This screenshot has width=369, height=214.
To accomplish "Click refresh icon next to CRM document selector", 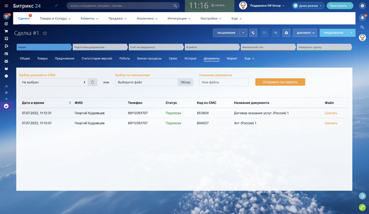I will (x=93, y=82).
